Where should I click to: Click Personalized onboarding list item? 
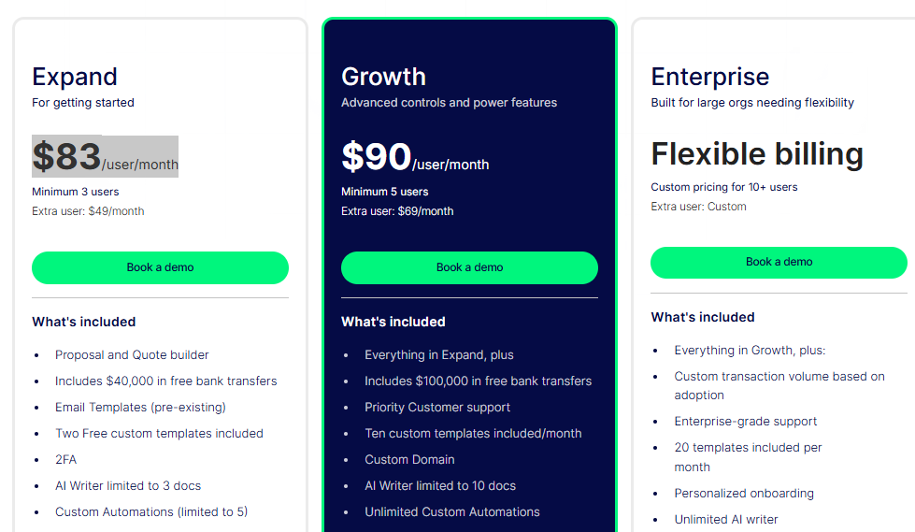click(744, 494)
